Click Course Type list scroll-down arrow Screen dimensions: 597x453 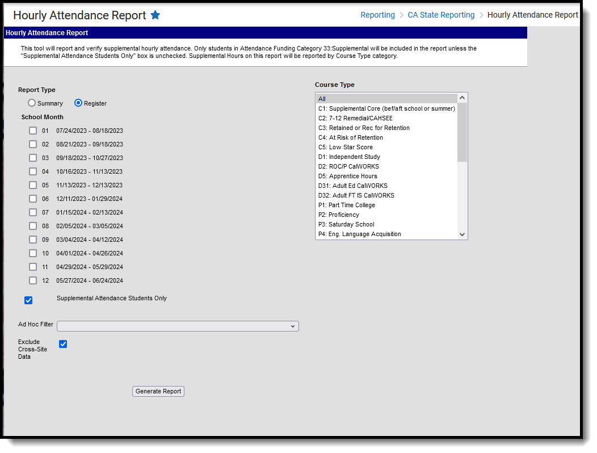[462, 234]
